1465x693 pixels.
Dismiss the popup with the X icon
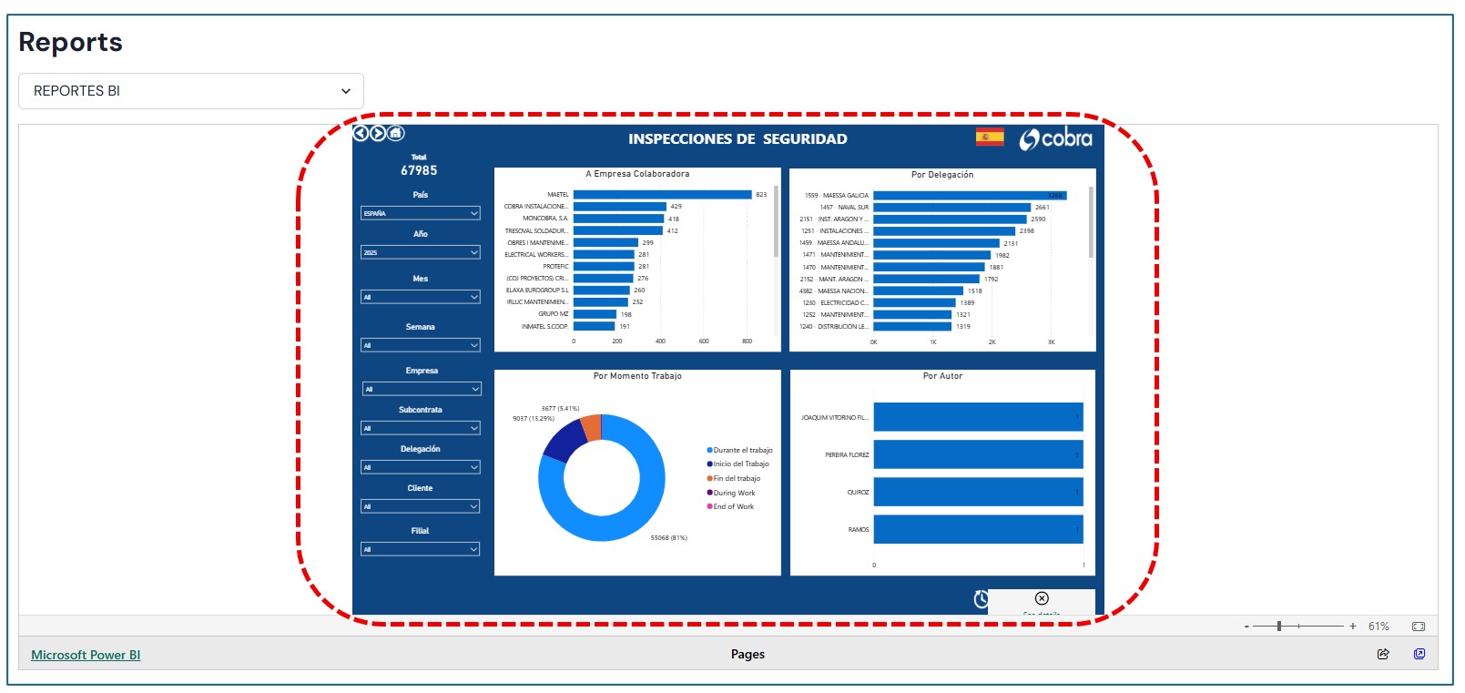pos(1042,598)
